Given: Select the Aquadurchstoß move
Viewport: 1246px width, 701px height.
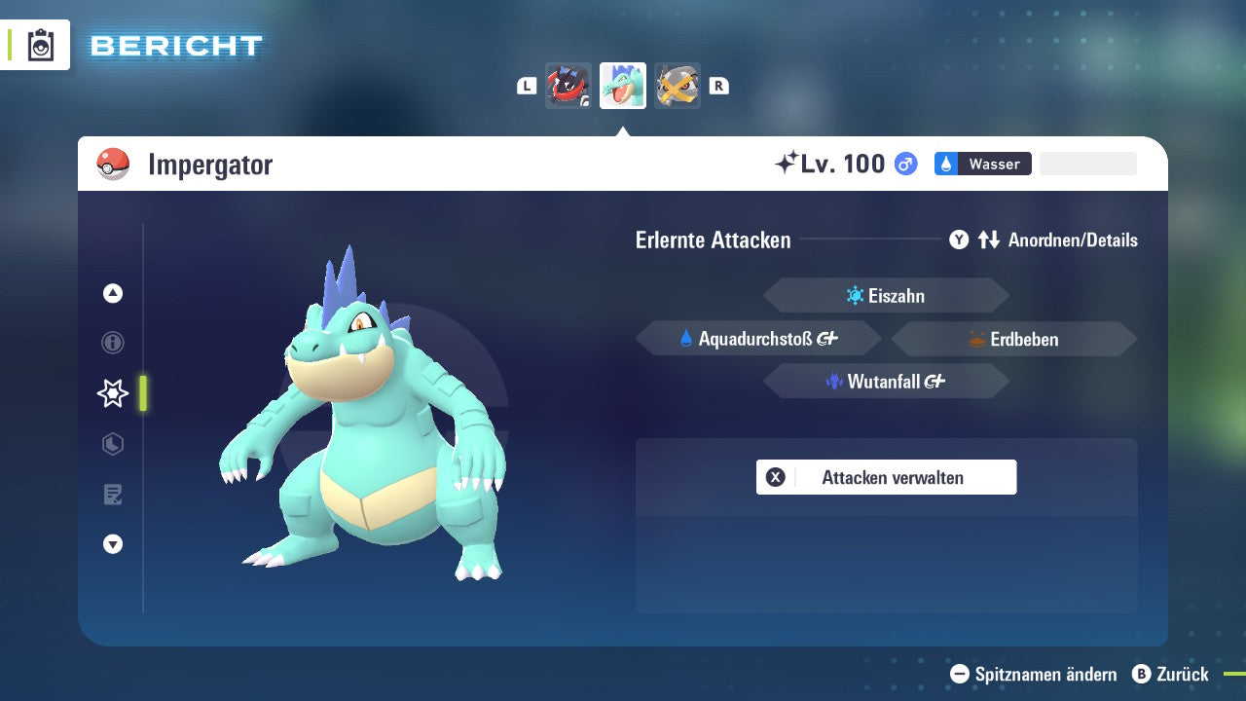Looking at the screenshot, I should [x=758, y=339].
